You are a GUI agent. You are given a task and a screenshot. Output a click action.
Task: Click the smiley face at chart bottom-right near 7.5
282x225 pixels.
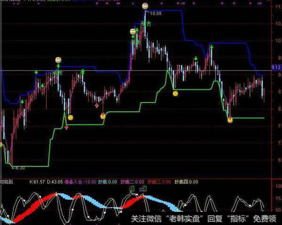pos(230,120)
